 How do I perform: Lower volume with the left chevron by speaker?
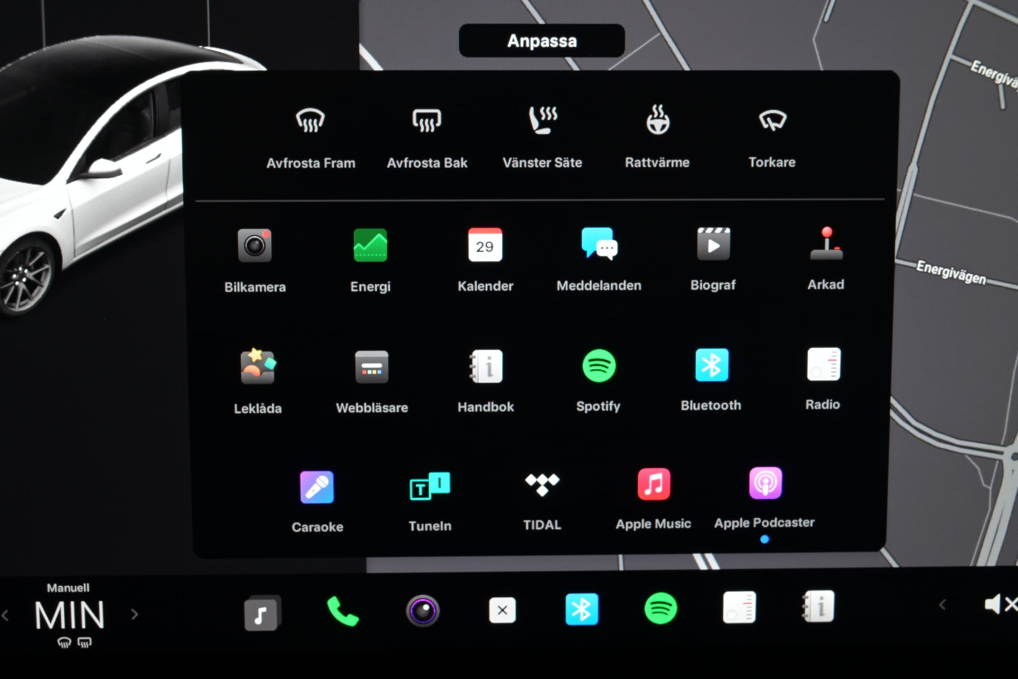click(x=942, y=605)
